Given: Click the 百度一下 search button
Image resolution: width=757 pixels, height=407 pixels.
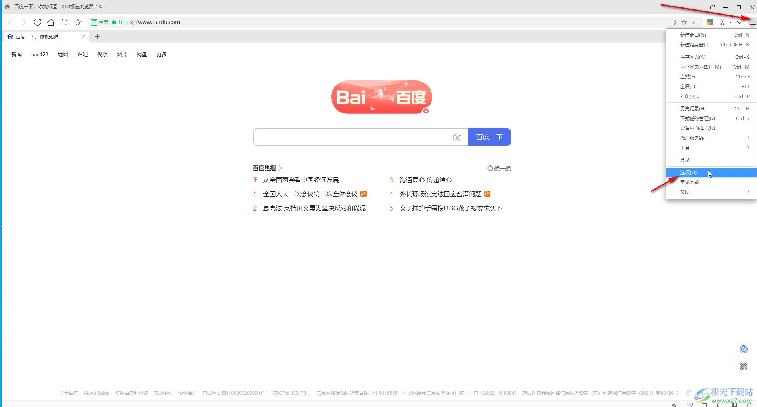Looking at the screenshot, I should [x=489, y=137].
